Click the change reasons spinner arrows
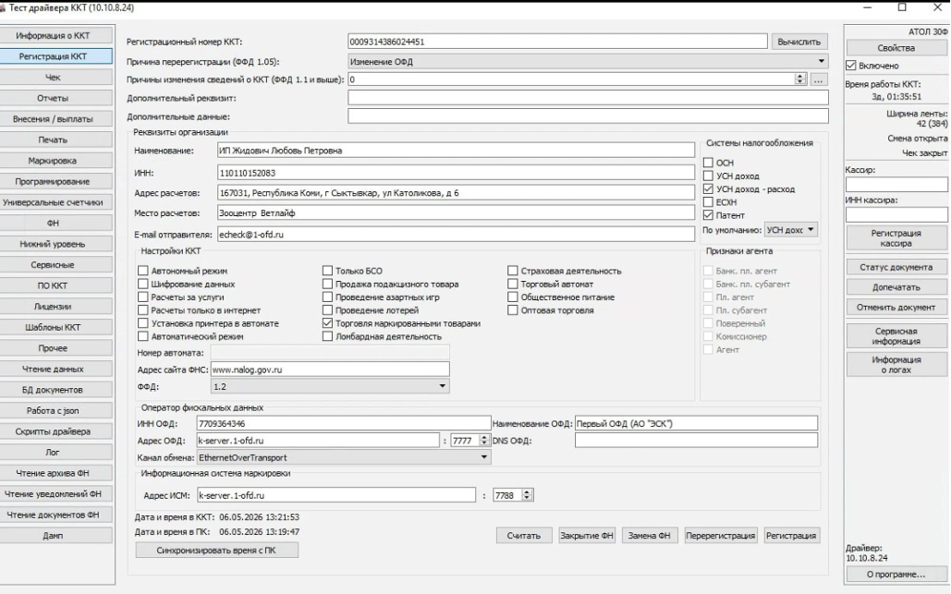This screenshot has height=594, width=951. point(800,79)
